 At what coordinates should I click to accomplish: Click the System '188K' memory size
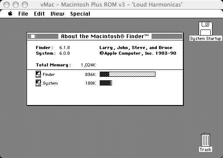(x=90, y=83)
